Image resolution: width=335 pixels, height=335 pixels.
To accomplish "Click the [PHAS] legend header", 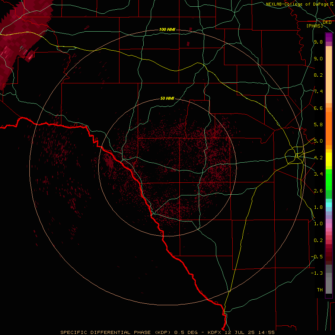I will pyautogui.click(x=315, y=26).
